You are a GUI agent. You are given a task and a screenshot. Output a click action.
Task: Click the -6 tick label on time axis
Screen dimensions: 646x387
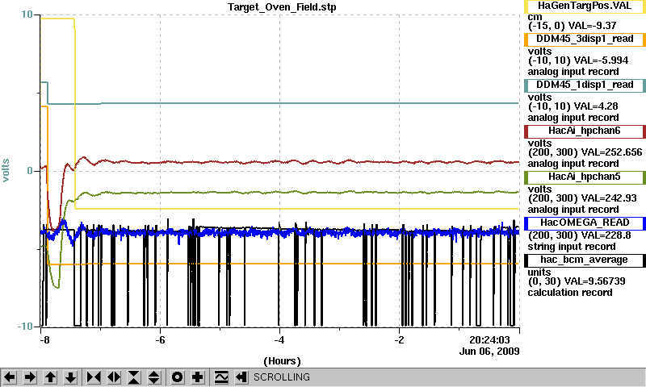160,340
